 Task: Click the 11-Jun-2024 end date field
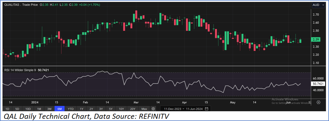tap(193, 109)
